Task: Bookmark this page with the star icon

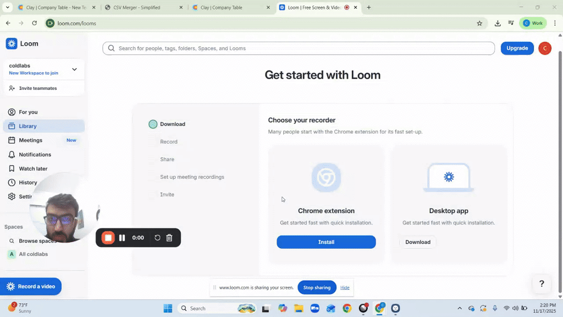Action: click(x=479, y=23)
